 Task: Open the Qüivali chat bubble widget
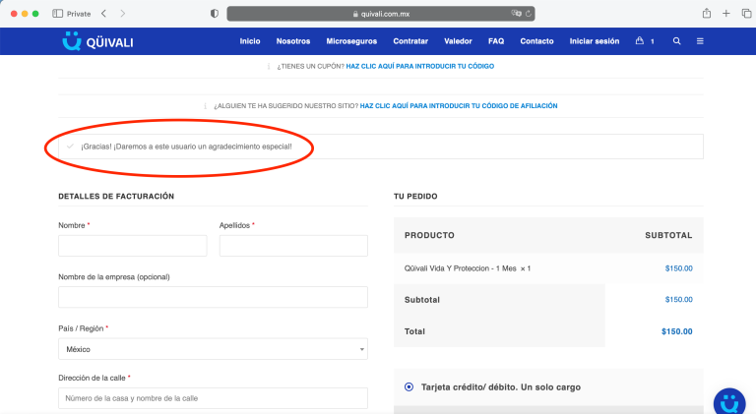[x=729, y=401]
